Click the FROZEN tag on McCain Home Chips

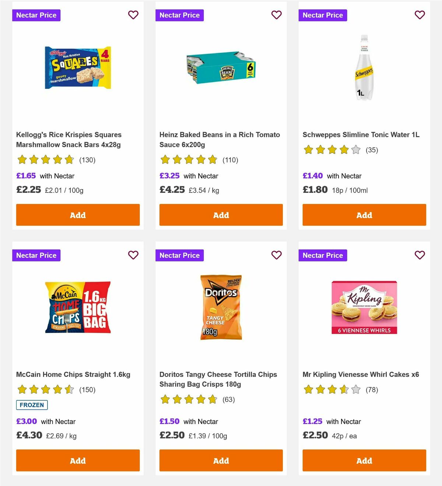(32, 405)
